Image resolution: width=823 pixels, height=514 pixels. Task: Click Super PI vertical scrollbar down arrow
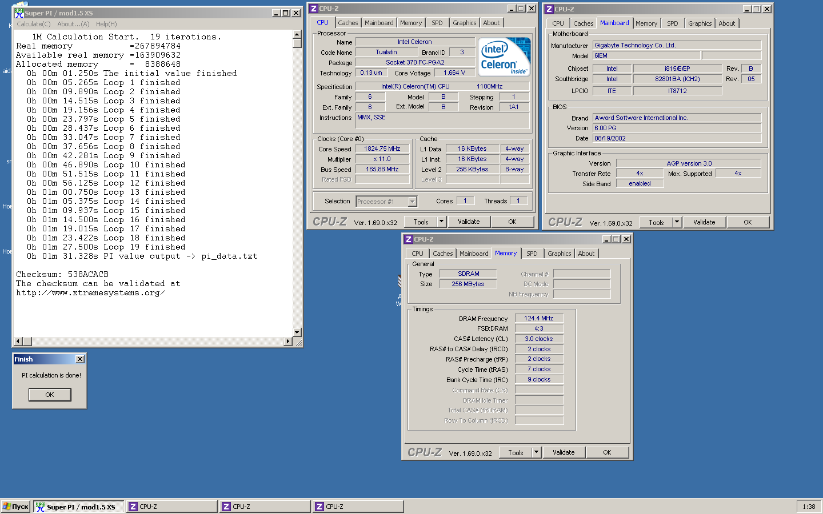pos(297,332)
